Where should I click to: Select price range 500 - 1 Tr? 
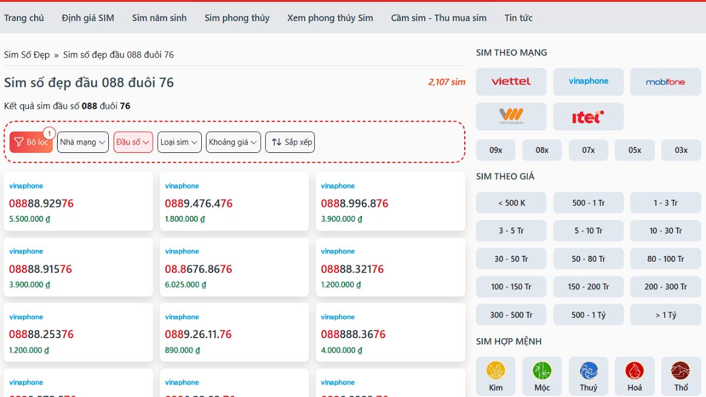coord(588,203)
